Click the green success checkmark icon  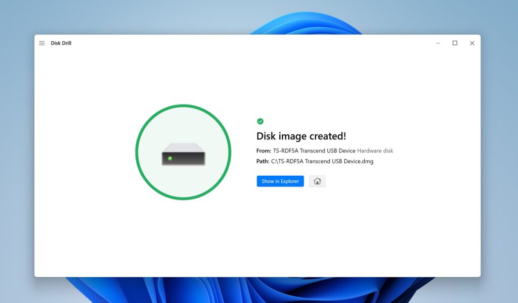260,121
